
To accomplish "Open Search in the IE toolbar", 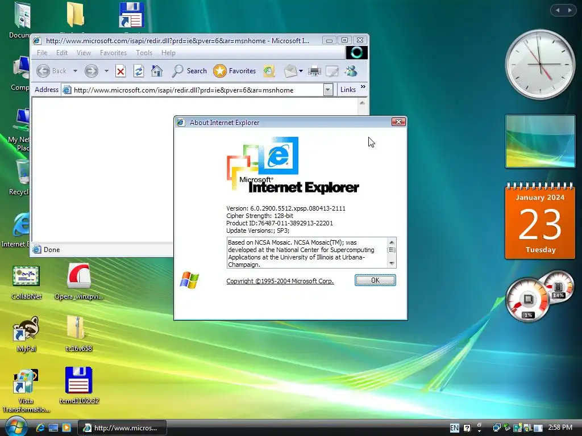I will click(x=189, y=71).
